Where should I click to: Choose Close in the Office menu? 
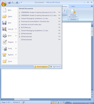pos(10,61)
